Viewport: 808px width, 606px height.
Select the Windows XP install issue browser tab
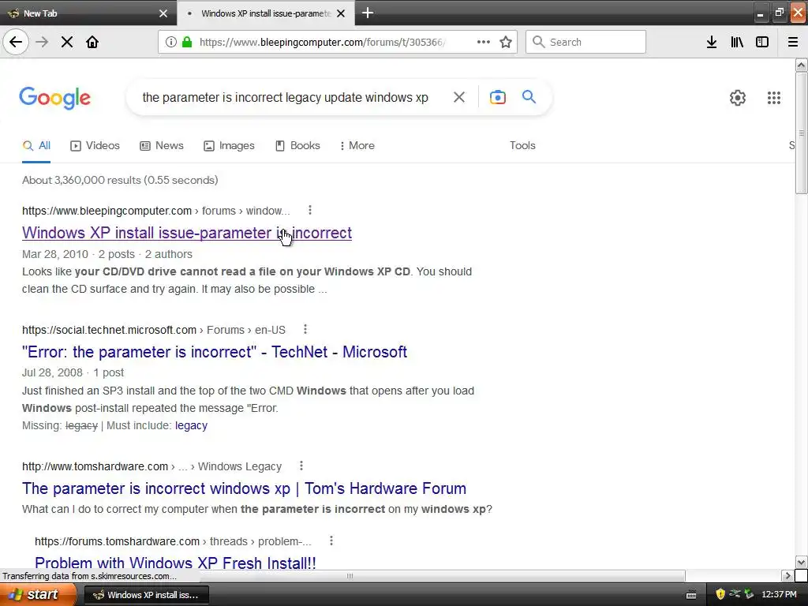pyautogui.click(x=266, y=13)
